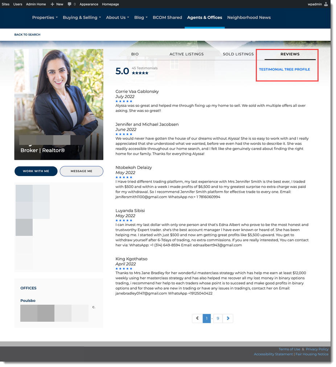
Task: Go to next page with the right chevron
Action: coord(228,318)
